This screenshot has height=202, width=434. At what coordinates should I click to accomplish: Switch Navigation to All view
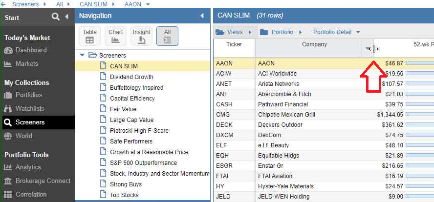pos(167,36)
